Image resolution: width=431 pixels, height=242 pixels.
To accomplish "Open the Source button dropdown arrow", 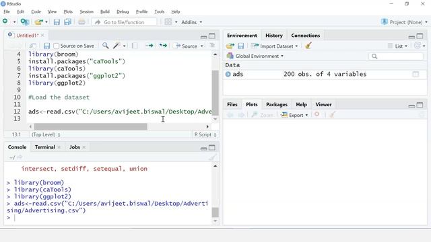I will tap(202, 46).
